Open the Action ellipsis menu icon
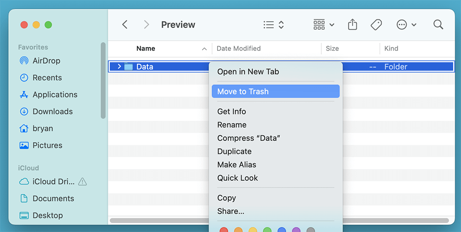 point(402,25)
